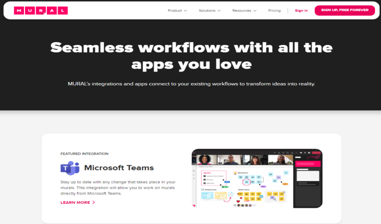Click the MURAL logo
The image size is (381, 224).
point(41,11)
